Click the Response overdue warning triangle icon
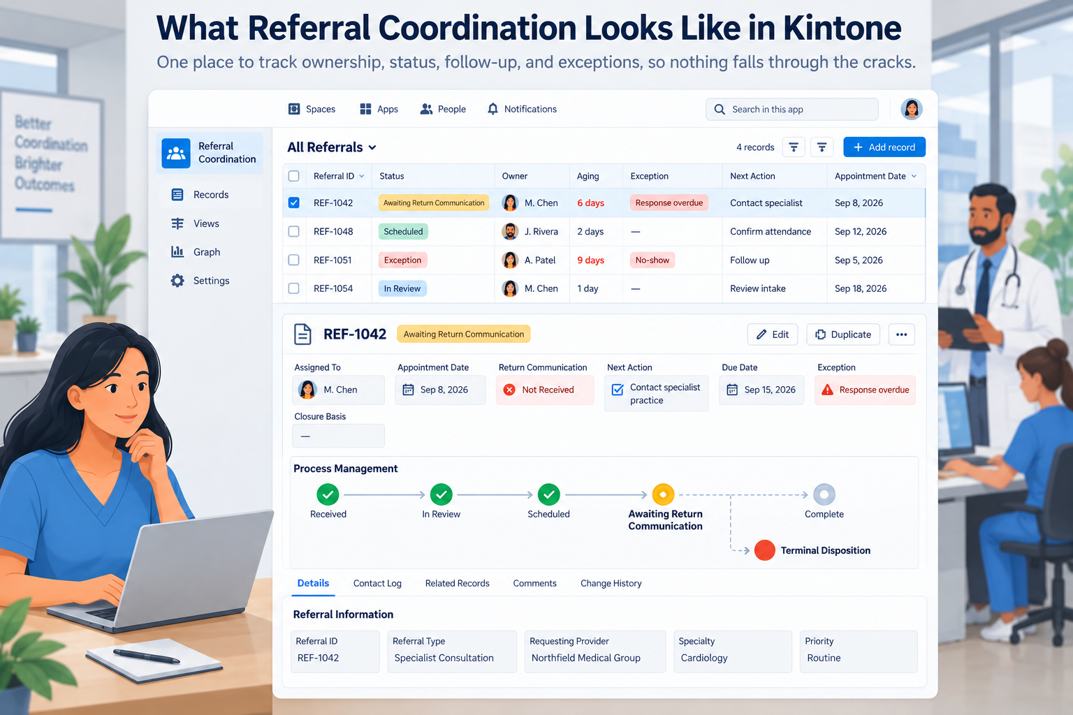 [827, 390]
